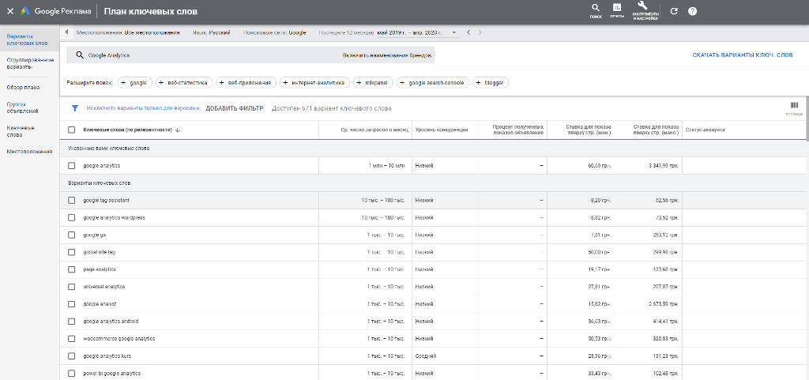Image resolution: width=809 pixels, height=380 pixels.
Task: Check the 'page analytics' row
Action: pyautogui.click(x=72, y=269)
